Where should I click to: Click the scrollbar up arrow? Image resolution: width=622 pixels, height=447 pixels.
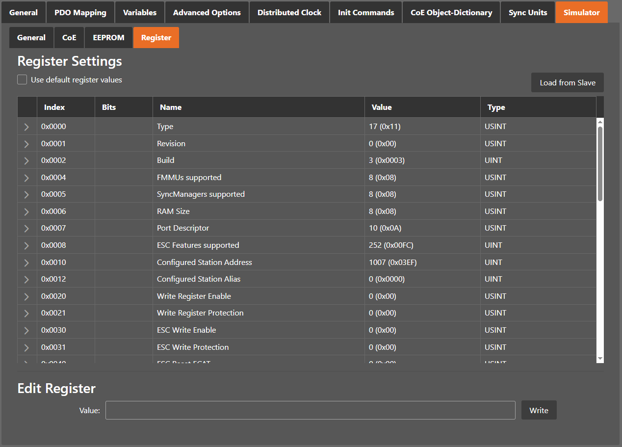[x=600, y=121]
